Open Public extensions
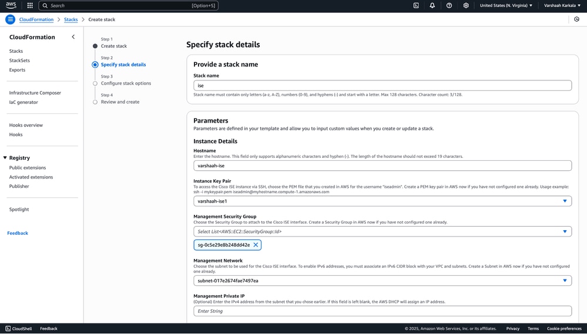The image size is (587, 334). 28,167
